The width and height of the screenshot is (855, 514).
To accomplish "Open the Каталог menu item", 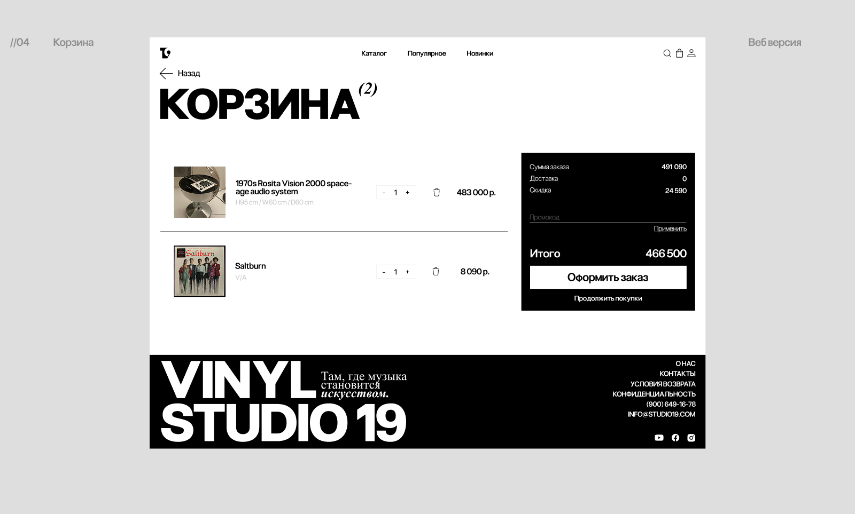I will [374, 53].
